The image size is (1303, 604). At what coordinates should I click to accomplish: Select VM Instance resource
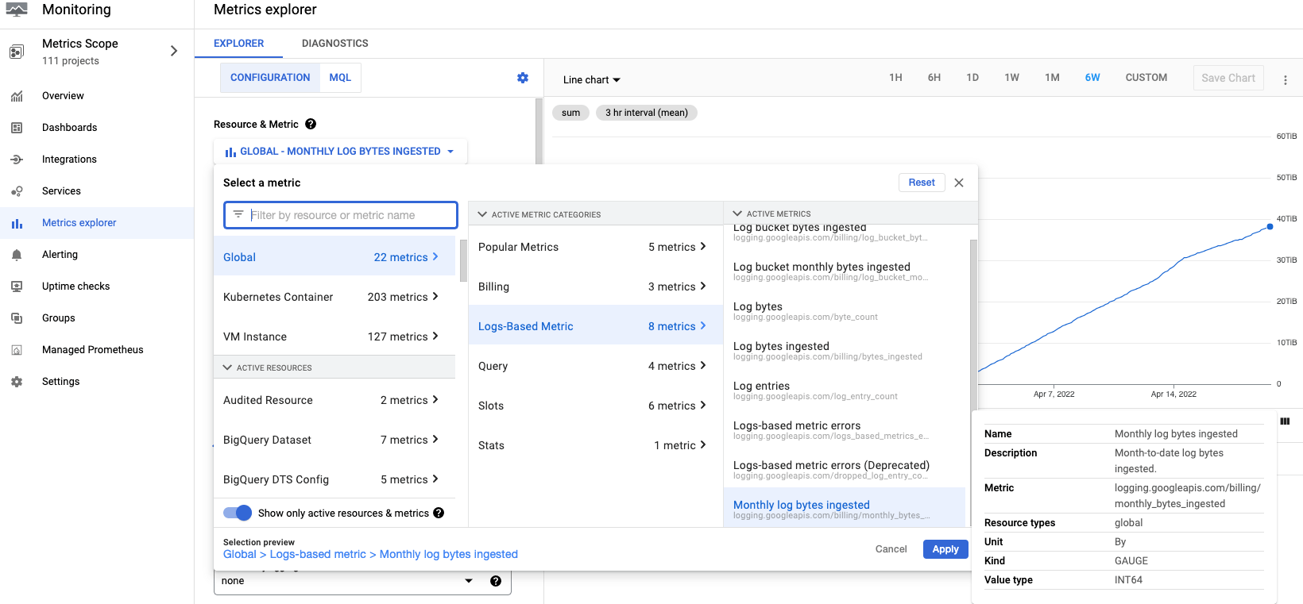(334, 337)
